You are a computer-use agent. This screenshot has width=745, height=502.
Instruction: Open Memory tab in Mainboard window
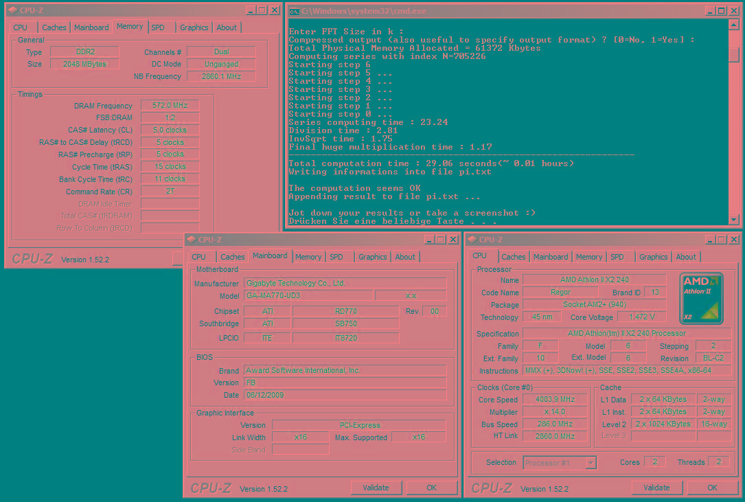point(308,257)
